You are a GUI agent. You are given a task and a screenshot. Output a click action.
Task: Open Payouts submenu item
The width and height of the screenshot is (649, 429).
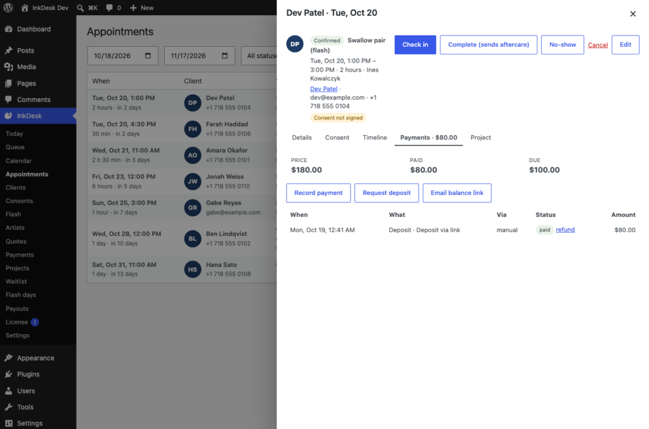[x=17, y=309]
